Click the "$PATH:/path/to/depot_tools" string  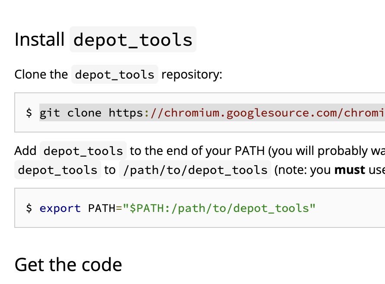219,208
